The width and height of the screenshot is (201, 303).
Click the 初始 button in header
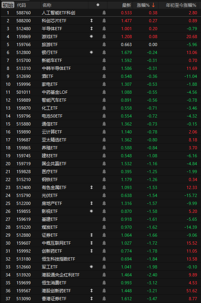pos(8,5)
